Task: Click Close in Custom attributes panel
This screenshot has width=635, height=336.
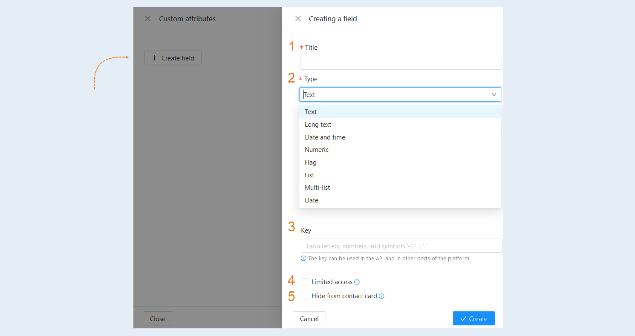Action: (x=157, y=319)
